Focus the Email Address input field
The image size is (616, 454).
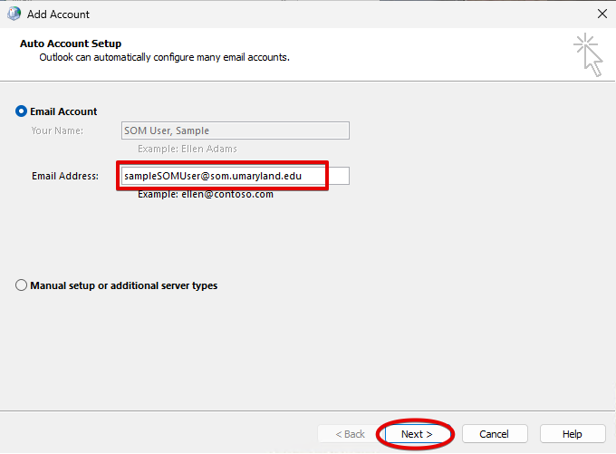(x=234, y=176)
